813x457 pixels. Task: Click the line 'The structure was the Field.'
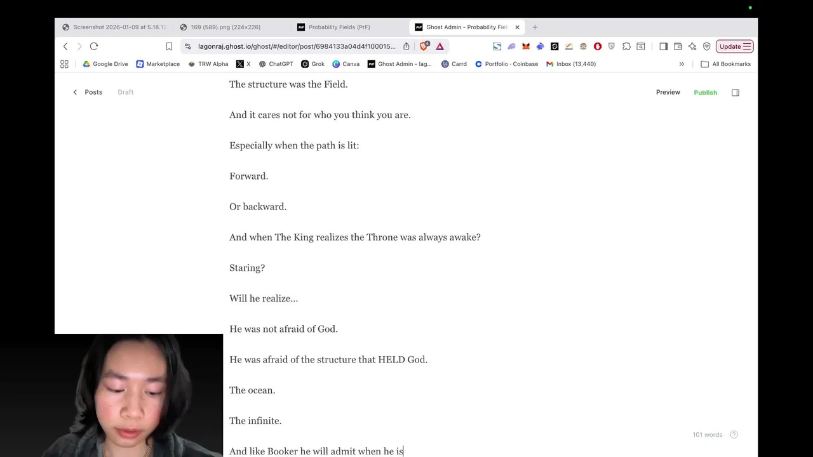288,84
